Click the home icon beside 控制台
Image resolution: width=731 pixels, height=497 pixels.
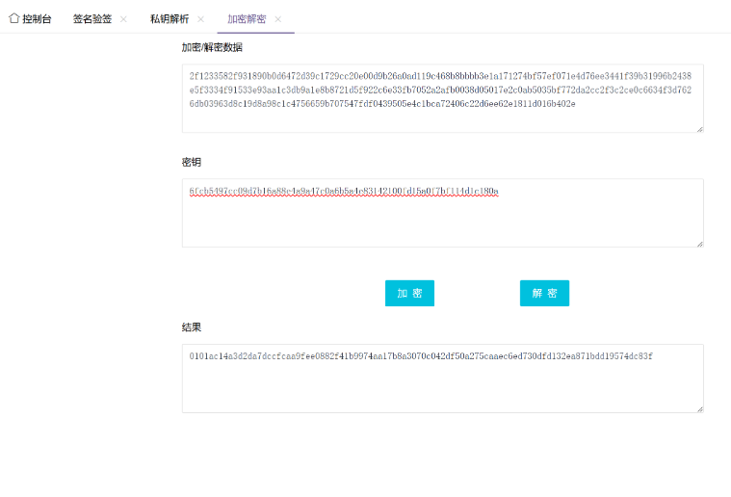click(14, 18)
